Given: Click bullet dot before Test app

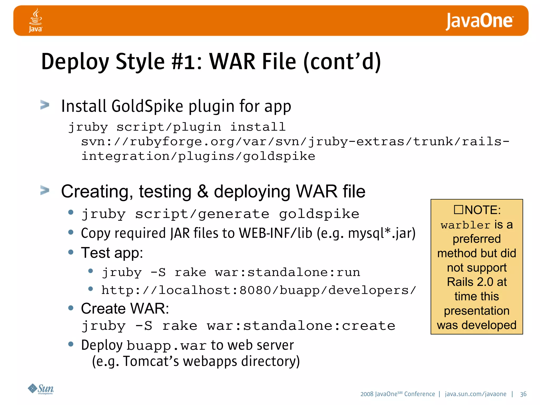Looking at the screenshot, I should (71, 252).
